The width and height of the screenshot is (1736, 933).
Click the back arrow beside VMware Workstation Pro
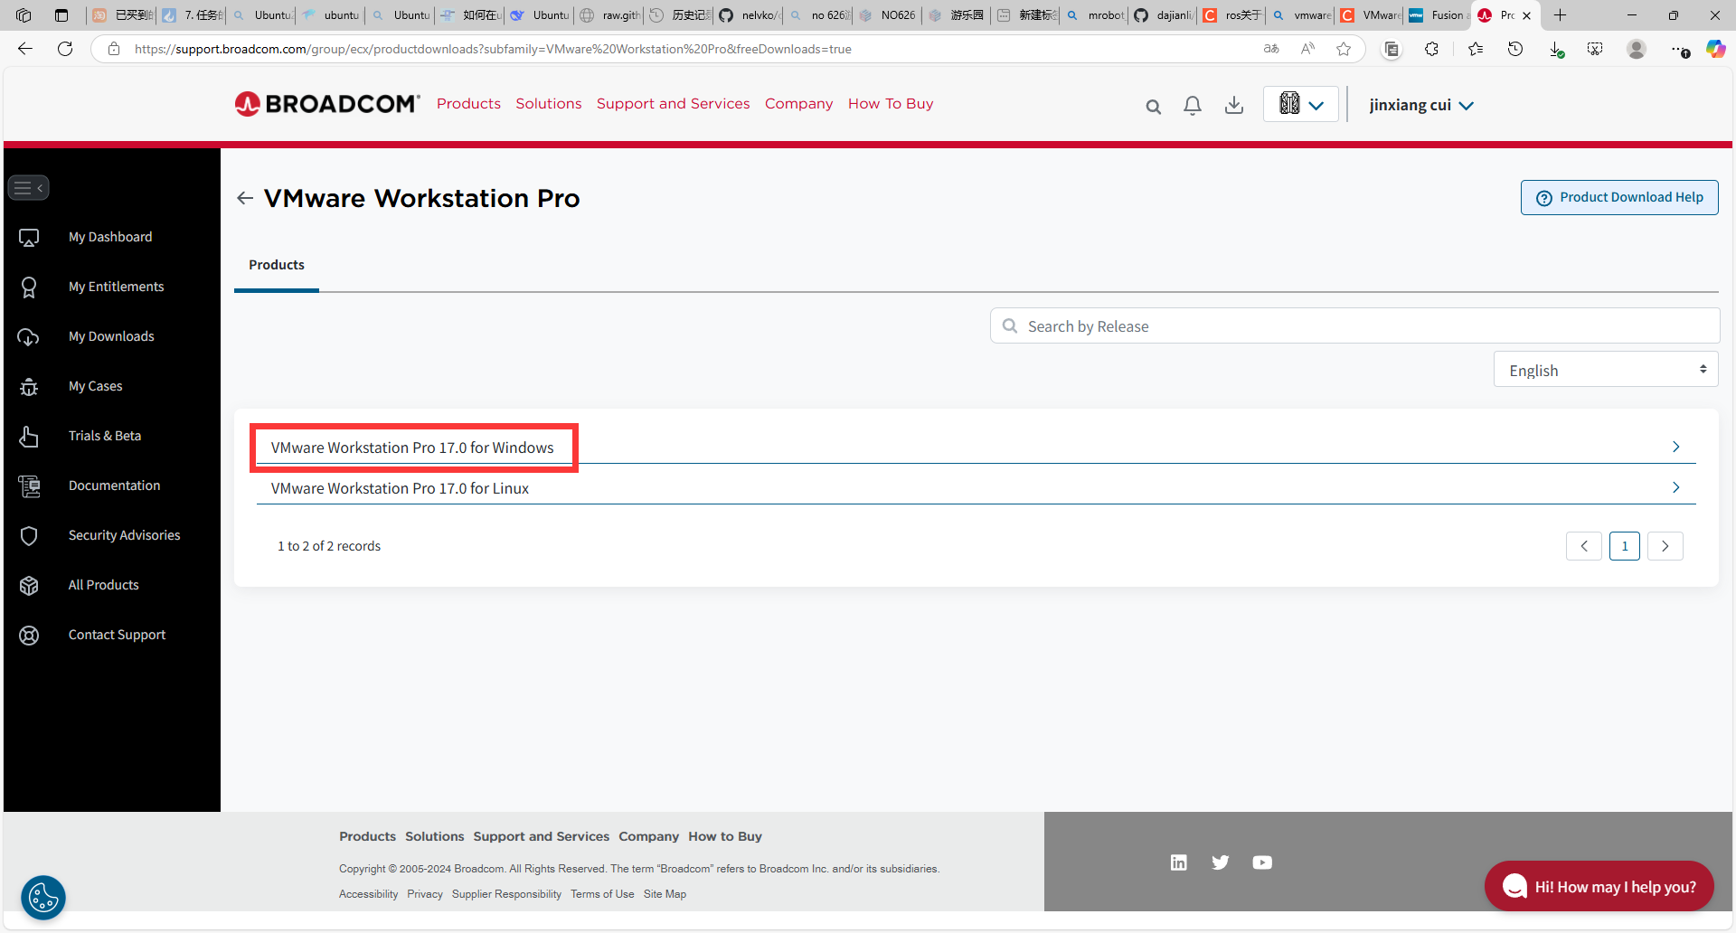(244, 198)
